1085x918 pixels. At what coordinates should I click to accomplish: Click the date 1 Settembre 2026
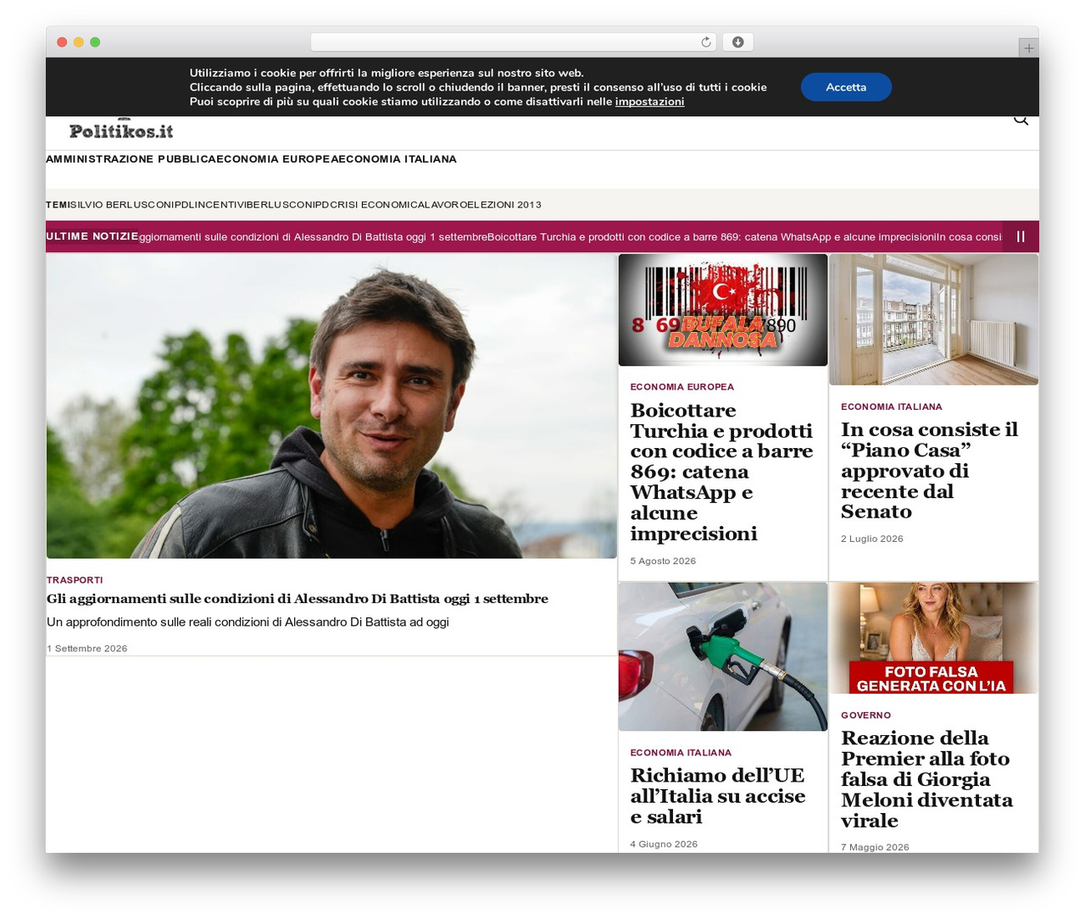(87, 649)
